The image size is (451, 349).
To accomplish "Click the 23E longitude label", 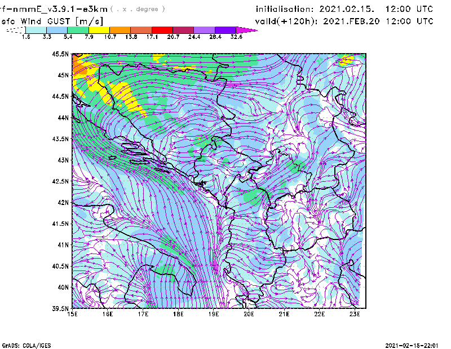I will 355,314.
